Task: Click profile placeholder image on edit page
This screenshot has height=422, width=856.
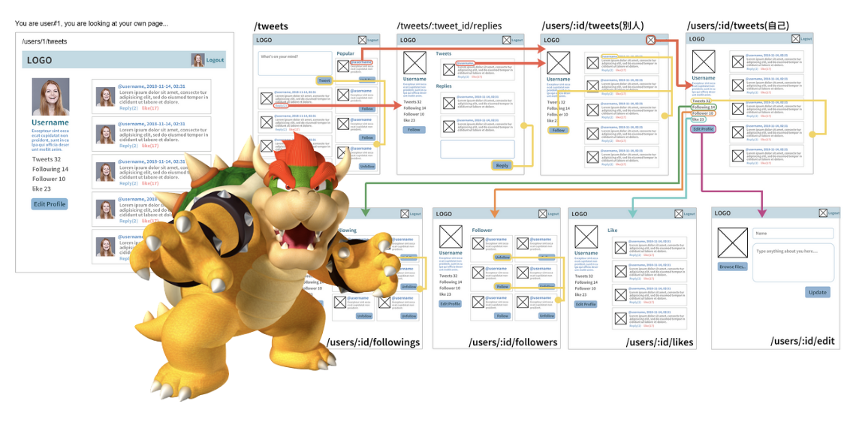Action: (x=733, y=243)
